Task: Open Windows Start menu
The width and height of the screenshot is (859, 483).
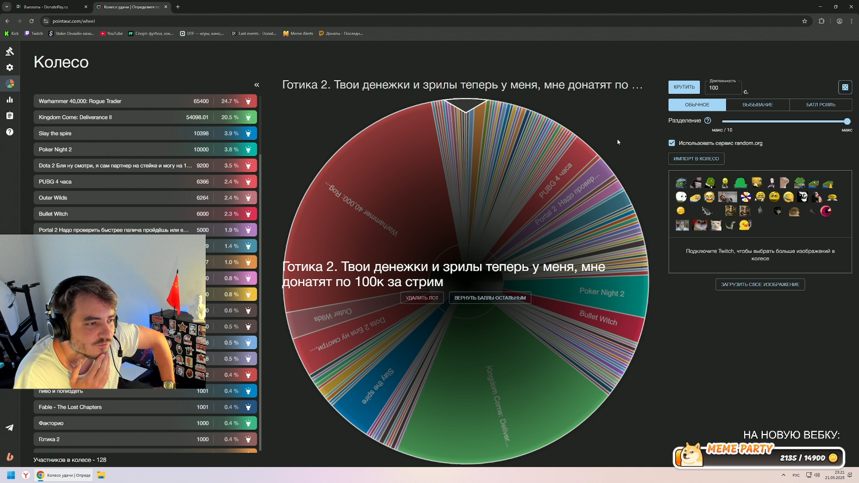Action: point(11,475)
